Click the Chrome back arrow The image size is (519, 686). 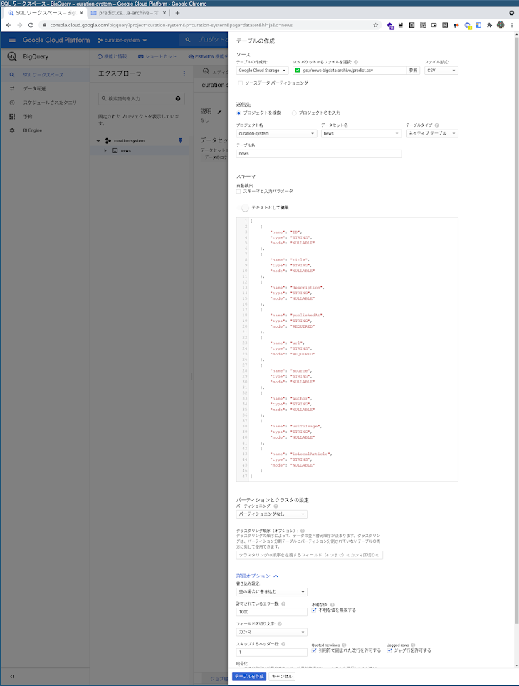coord(9,25)
